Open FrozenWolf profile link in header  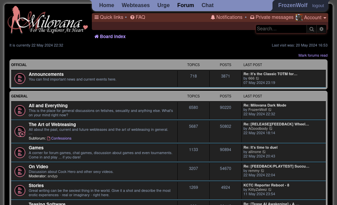coord(293,5)
